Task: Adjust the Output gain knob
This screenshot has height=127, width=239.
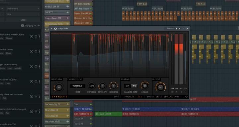Action: pos(161,88)
